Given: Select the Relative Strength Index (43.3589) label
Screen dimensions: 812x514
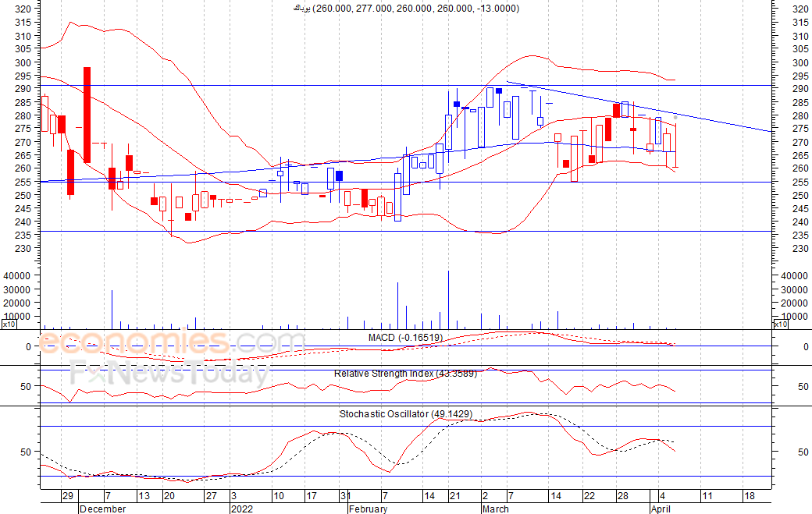Looking at the screenshot, I should point(405,374).
